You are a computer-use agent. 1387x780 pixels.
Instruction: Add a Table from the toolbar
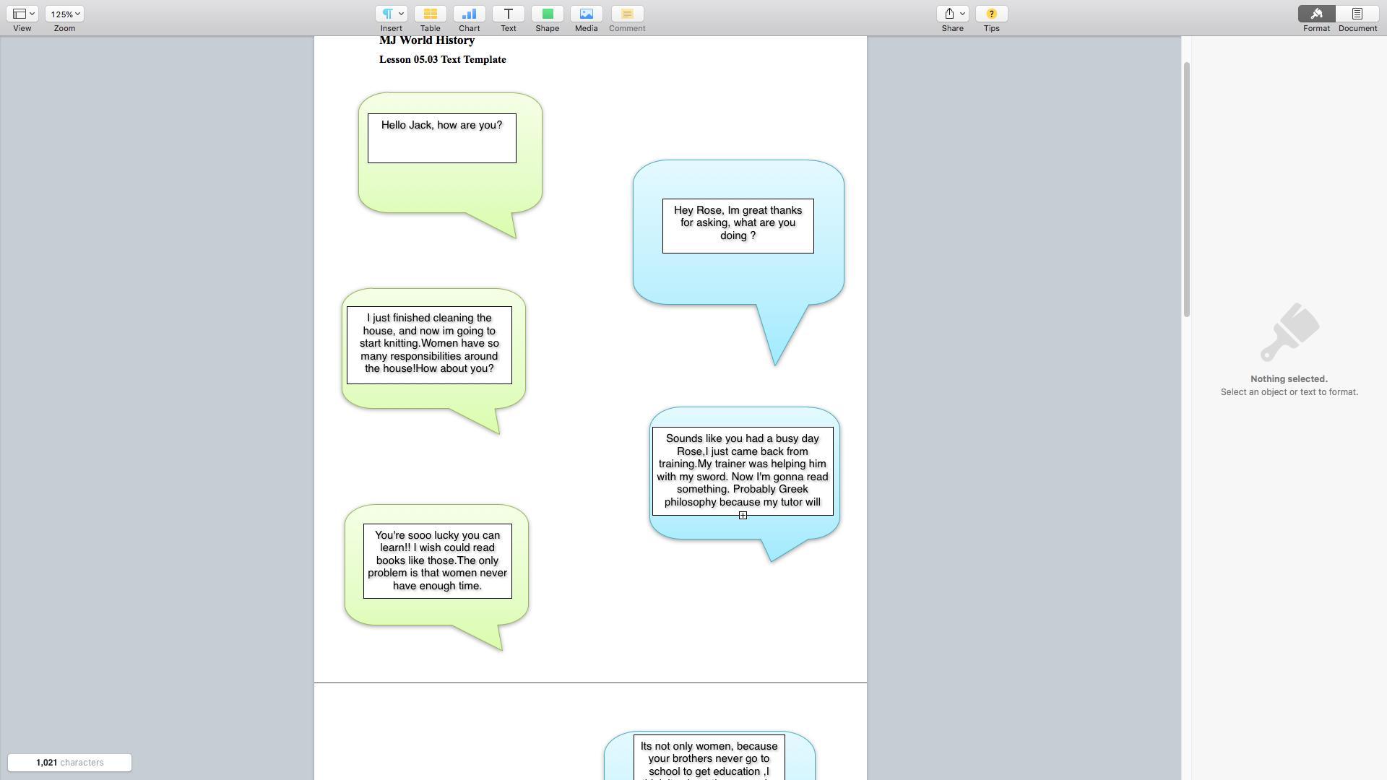click(430, 14)
